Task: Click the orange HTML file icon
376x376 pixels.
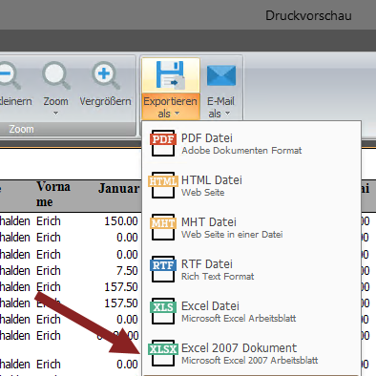Action: pos(163,185)
